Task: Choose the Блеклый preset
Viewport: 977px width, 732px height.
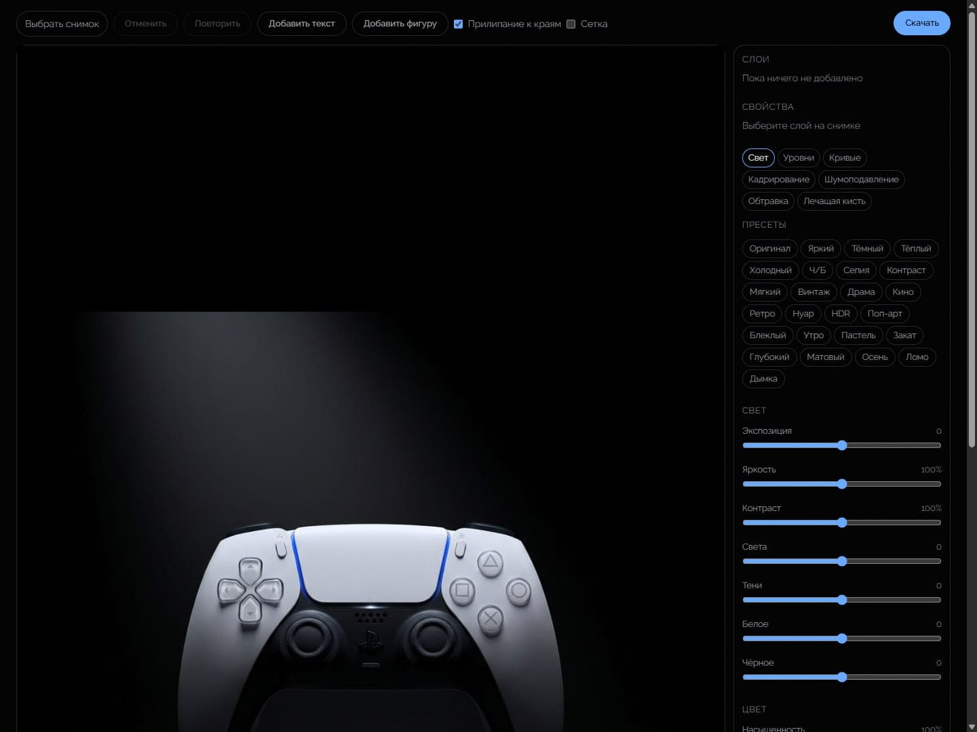Action: click(768, 335)
